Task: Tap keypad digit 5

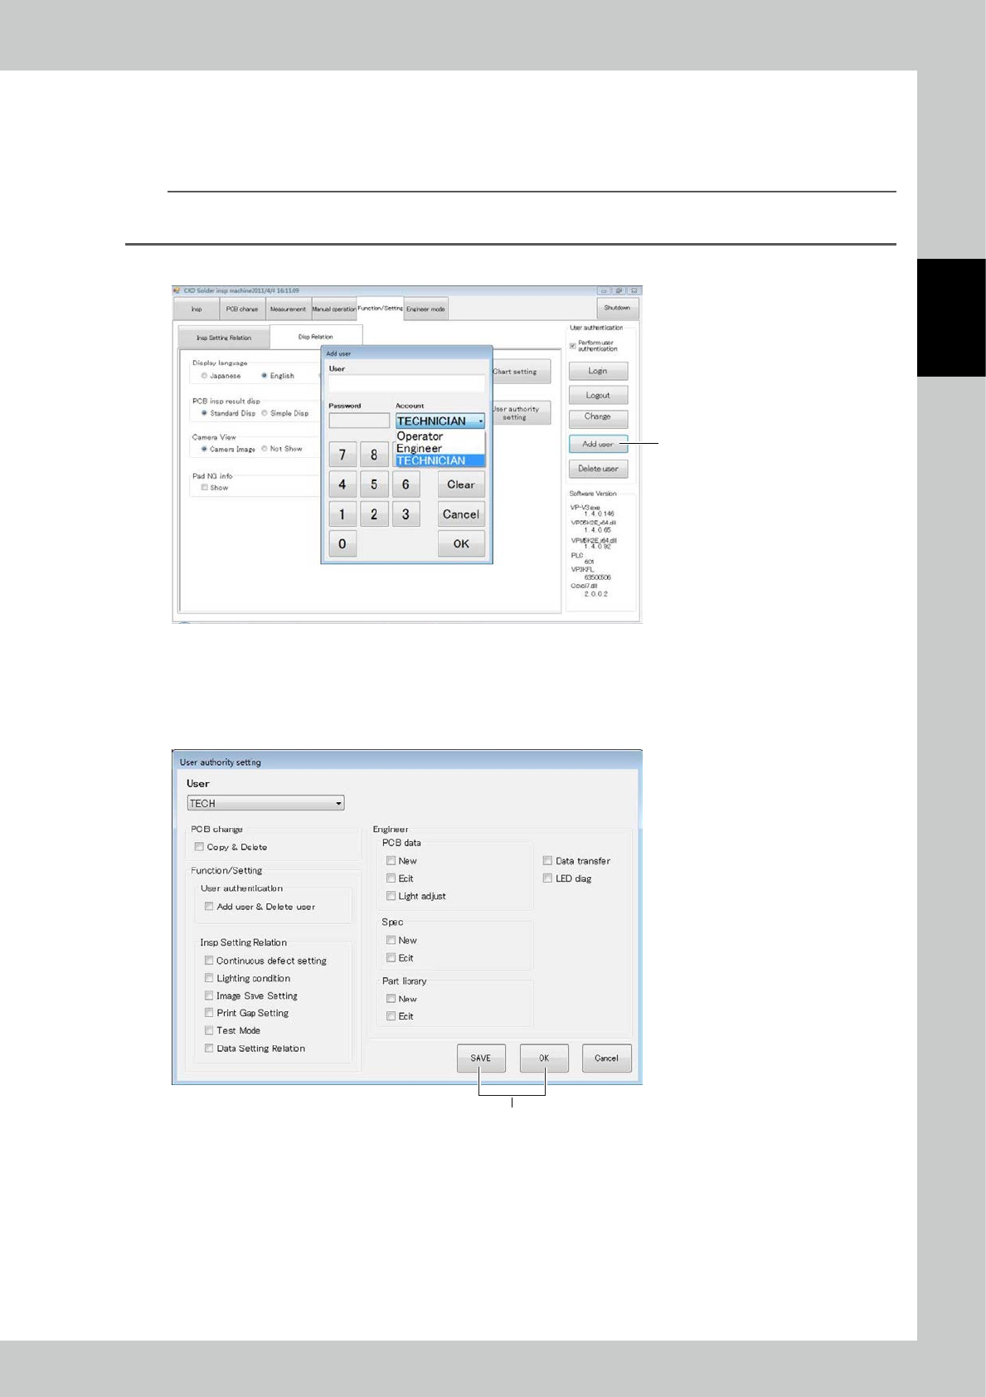Action: tap(374, 484)
